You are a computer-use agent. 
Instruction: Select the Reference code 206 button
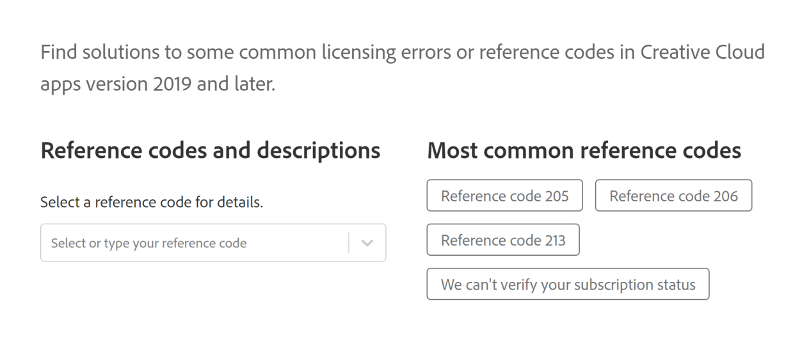tap(673, 196)
